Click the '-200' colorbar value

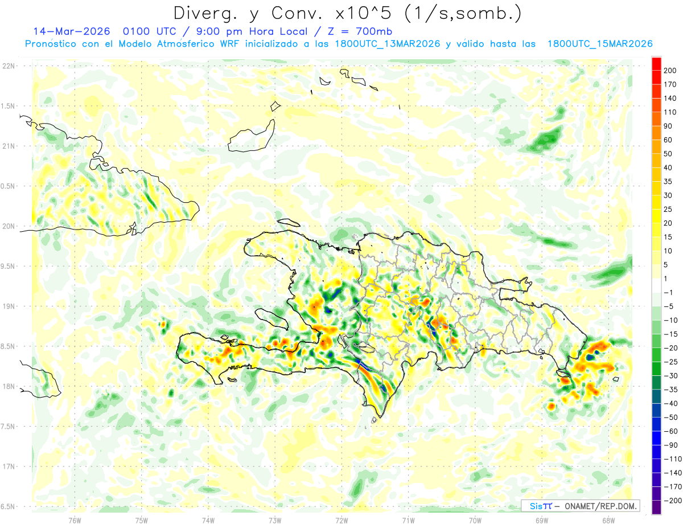coord(673,501)
